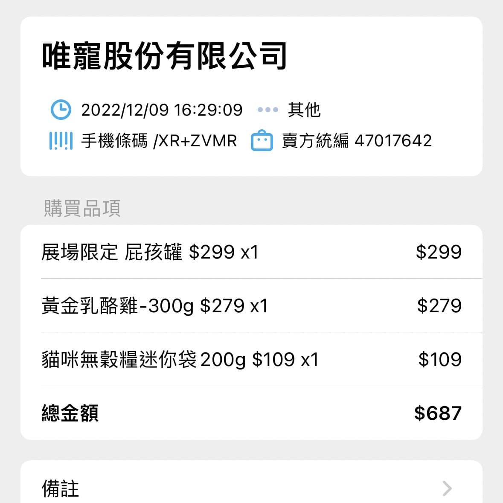503x503 pixels.
Task: Tap the shopping bag seller icon
Action: tap(262, 141)
